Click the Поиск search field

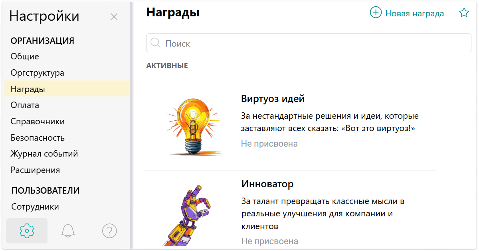(311, 43)
